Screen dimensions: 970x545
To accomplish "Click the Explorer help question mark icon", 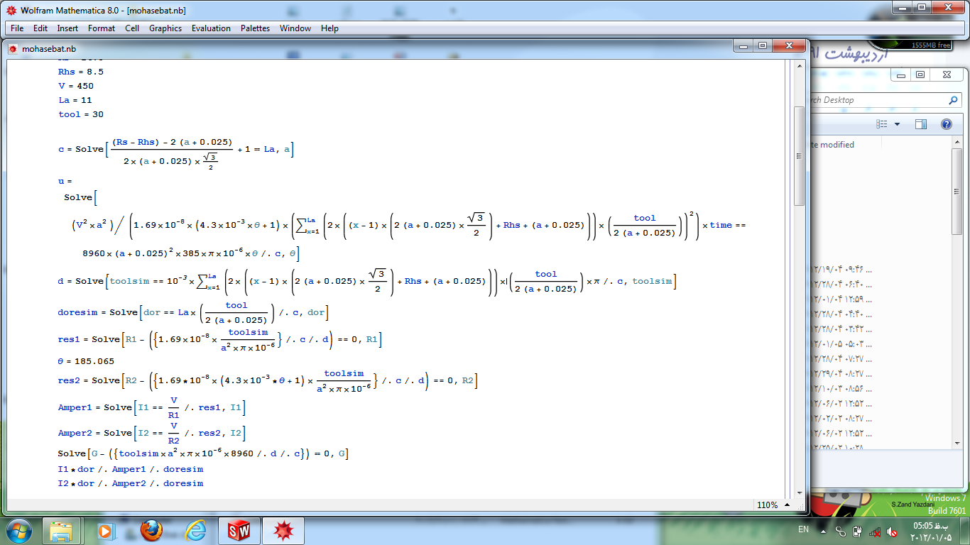I will coord(946,124).
